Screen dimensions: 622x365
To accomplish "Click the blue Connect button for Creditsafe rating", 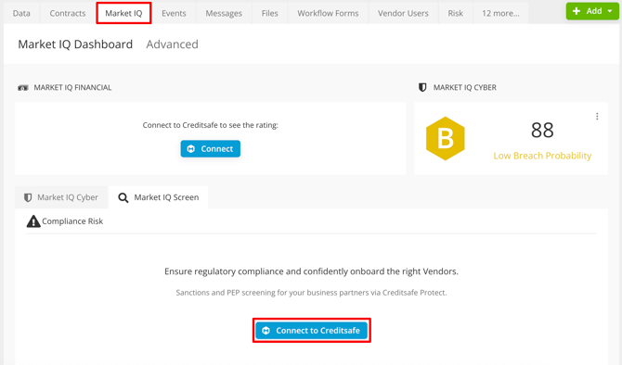I will point(210,149).
